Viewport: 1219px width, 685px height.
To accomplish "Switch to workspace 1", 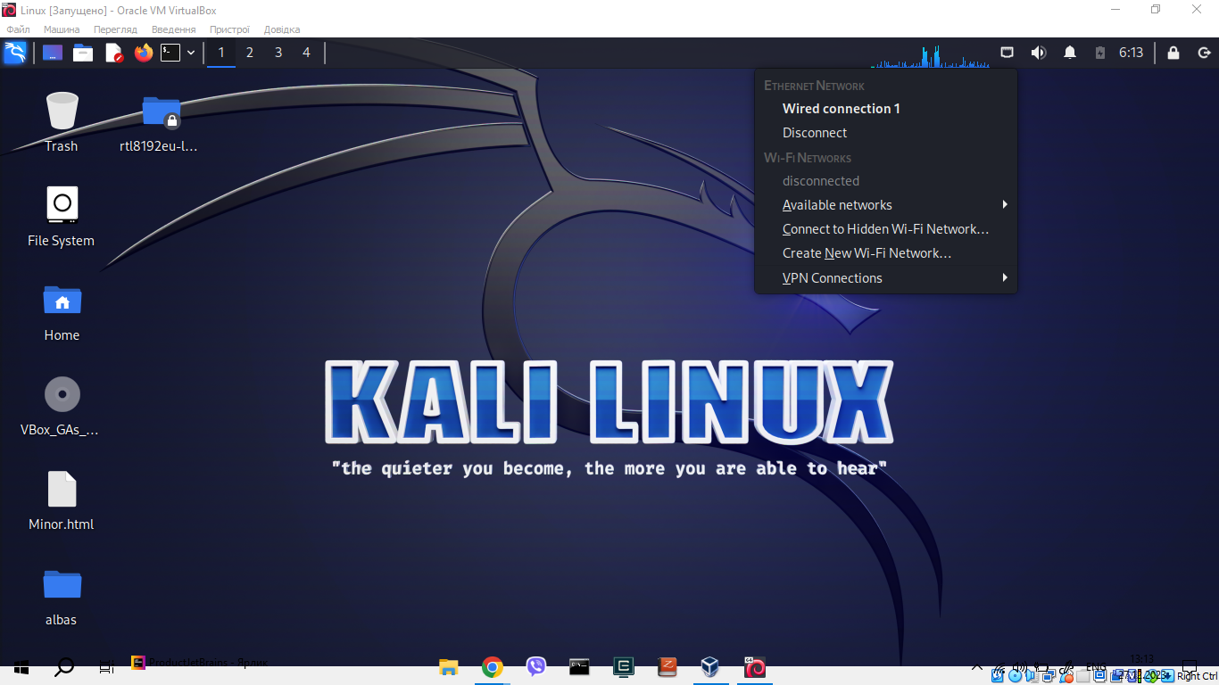I will click(x=221, y=53).
